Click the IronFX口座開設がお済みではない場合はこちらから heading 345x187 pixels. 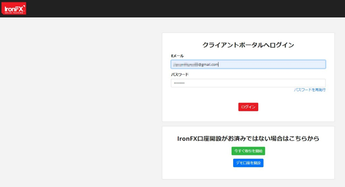coord(248,138)
